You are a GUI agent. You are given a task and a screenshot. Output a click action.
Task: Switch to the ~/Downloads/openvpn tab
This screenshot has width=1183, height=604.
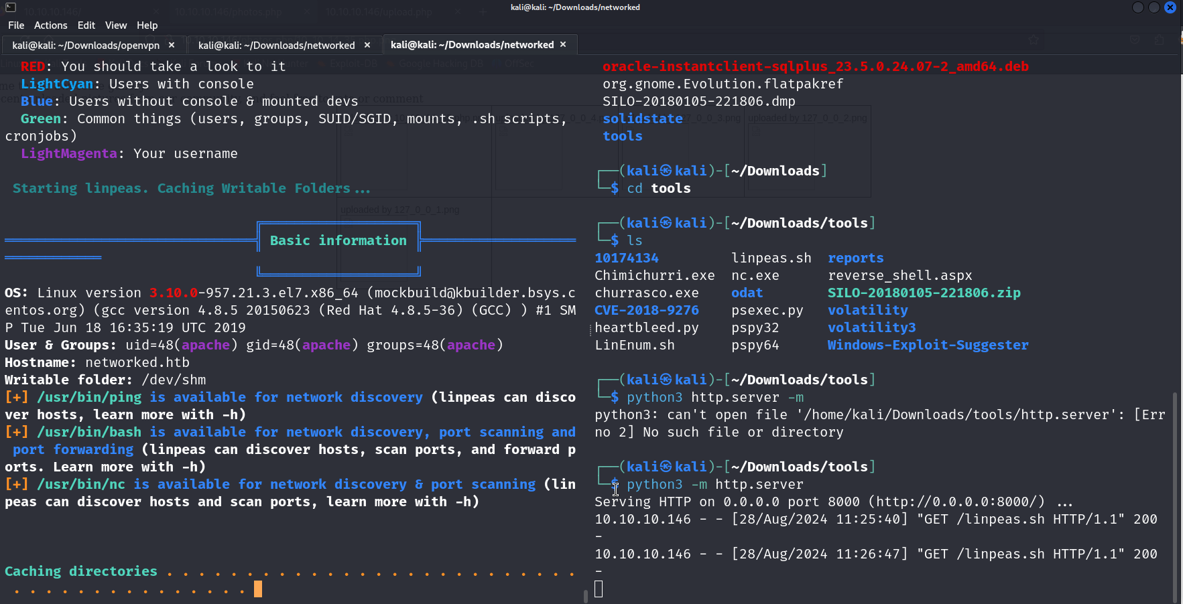pyautogui.click(x=86, y=46)
